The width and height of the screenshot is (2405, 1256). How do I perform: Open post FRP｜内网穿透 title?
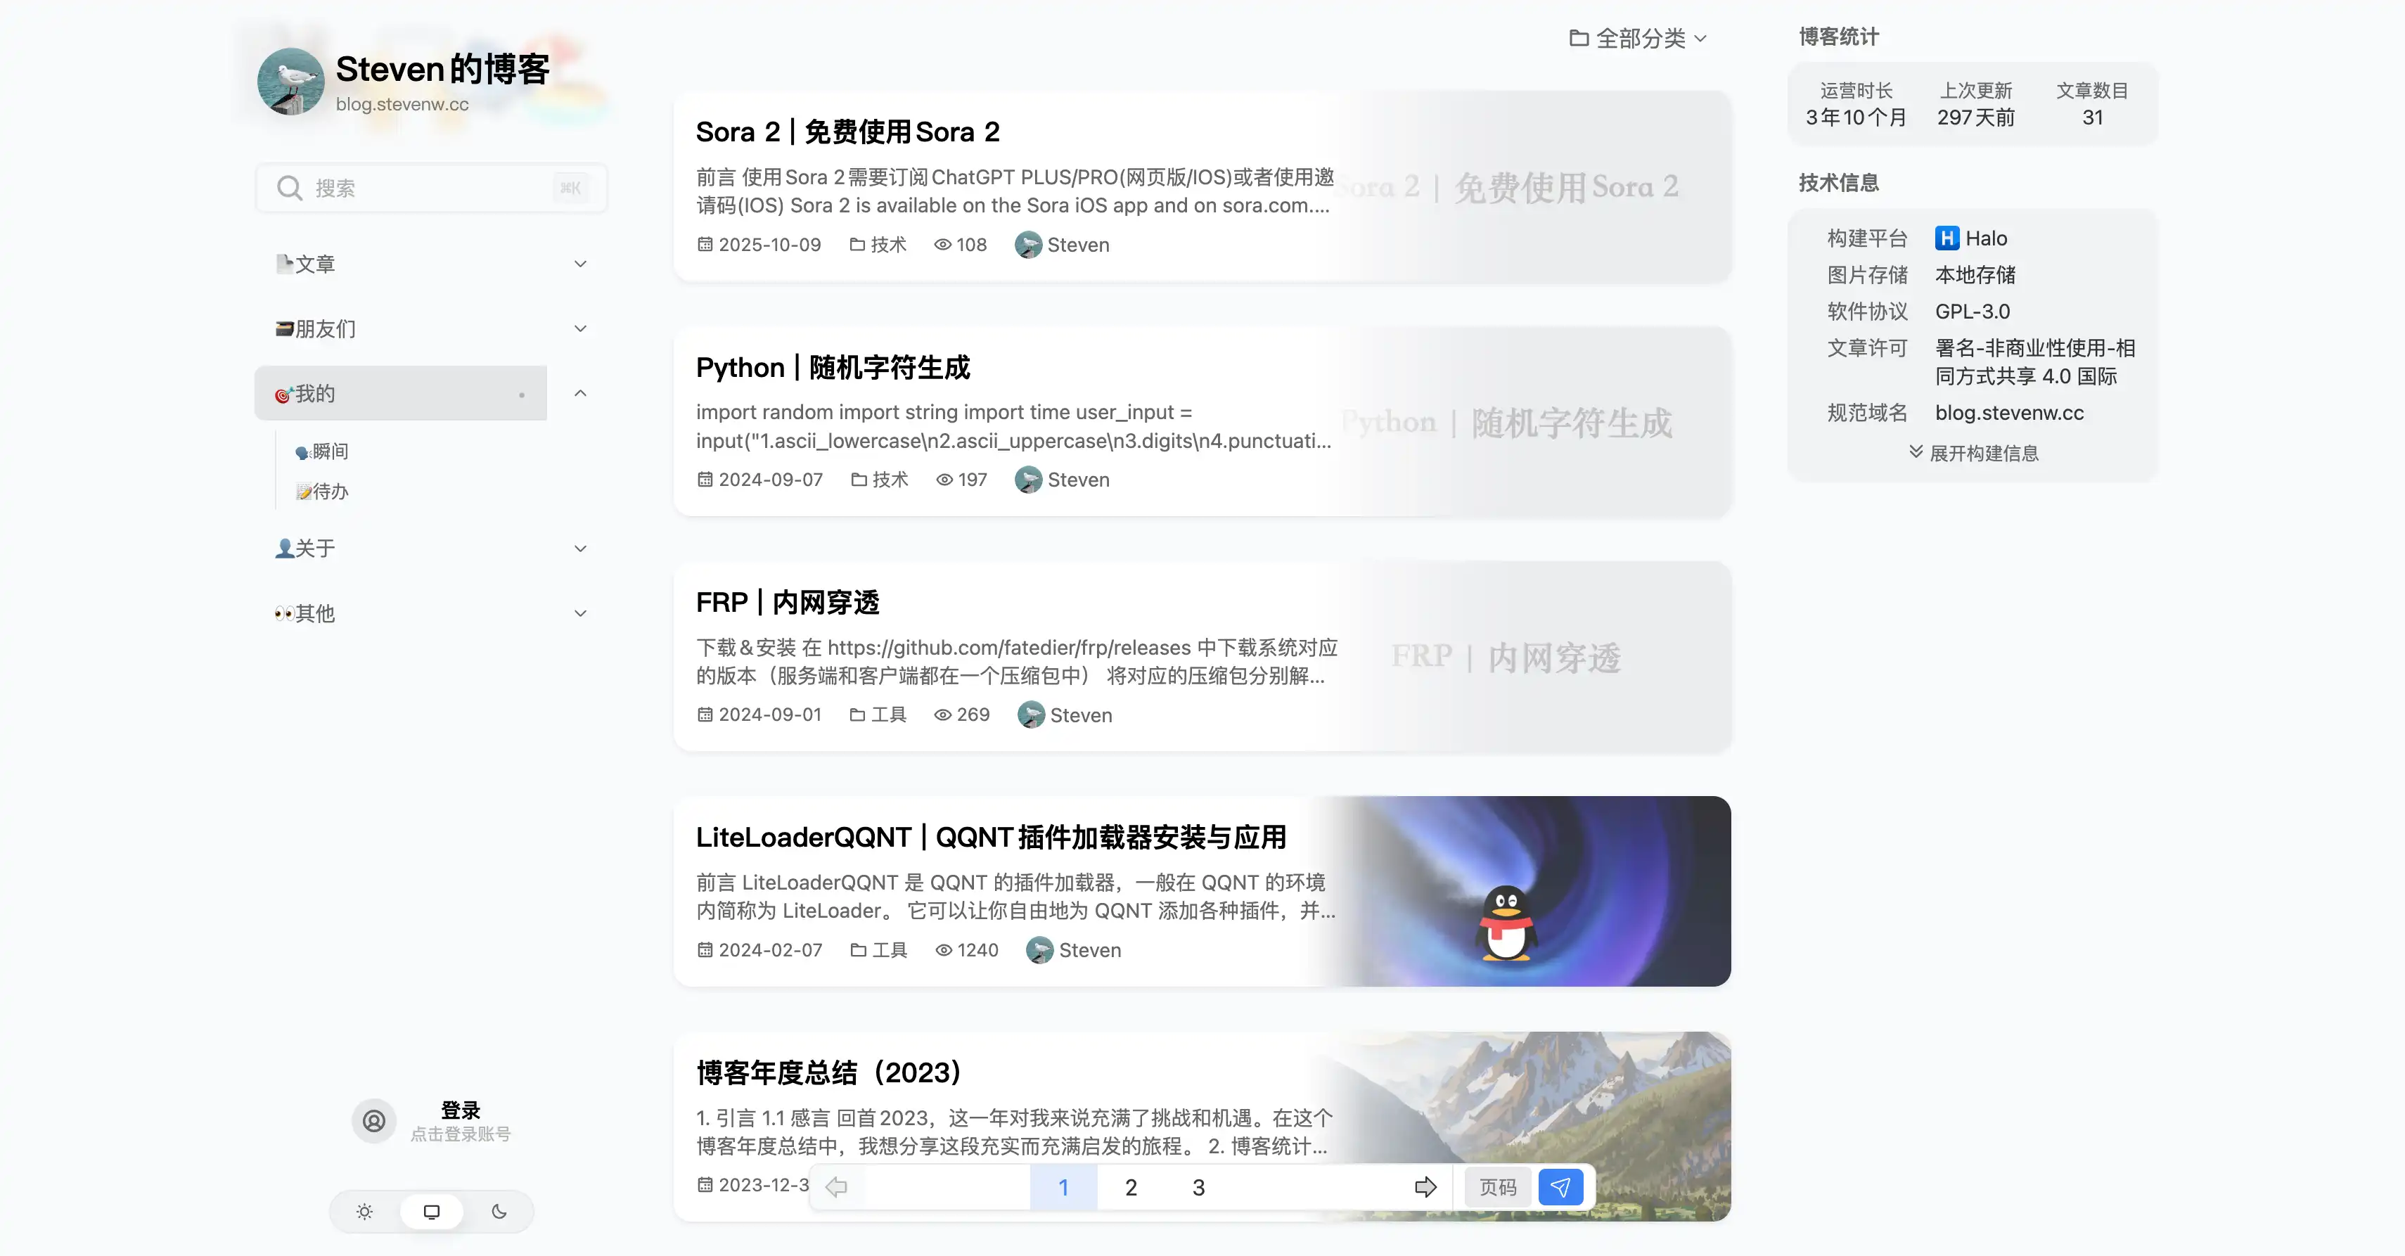tap(787, 602)
